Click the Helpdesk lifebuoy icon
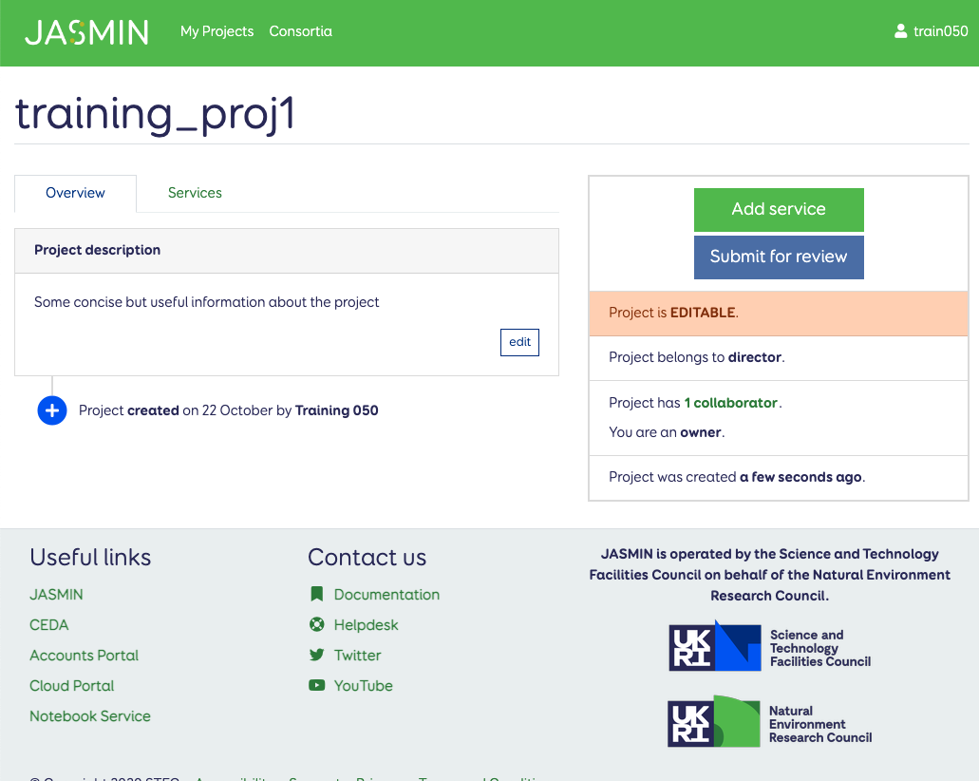Viewport: 979px width, 781px height. pyautogui.click(x=317, y=625)
